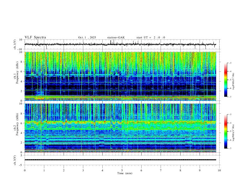Click the "-7" tick on upper colorbar

tap(230, 97)
